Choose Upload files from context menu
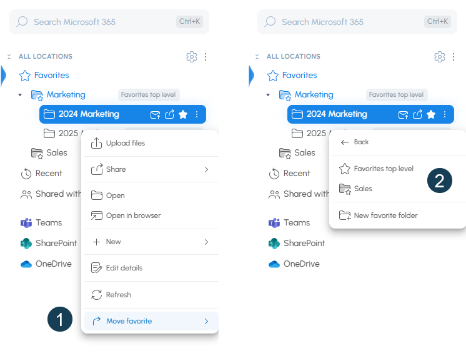Viewport: 466px width, 356px height. [x=151, y=143]
